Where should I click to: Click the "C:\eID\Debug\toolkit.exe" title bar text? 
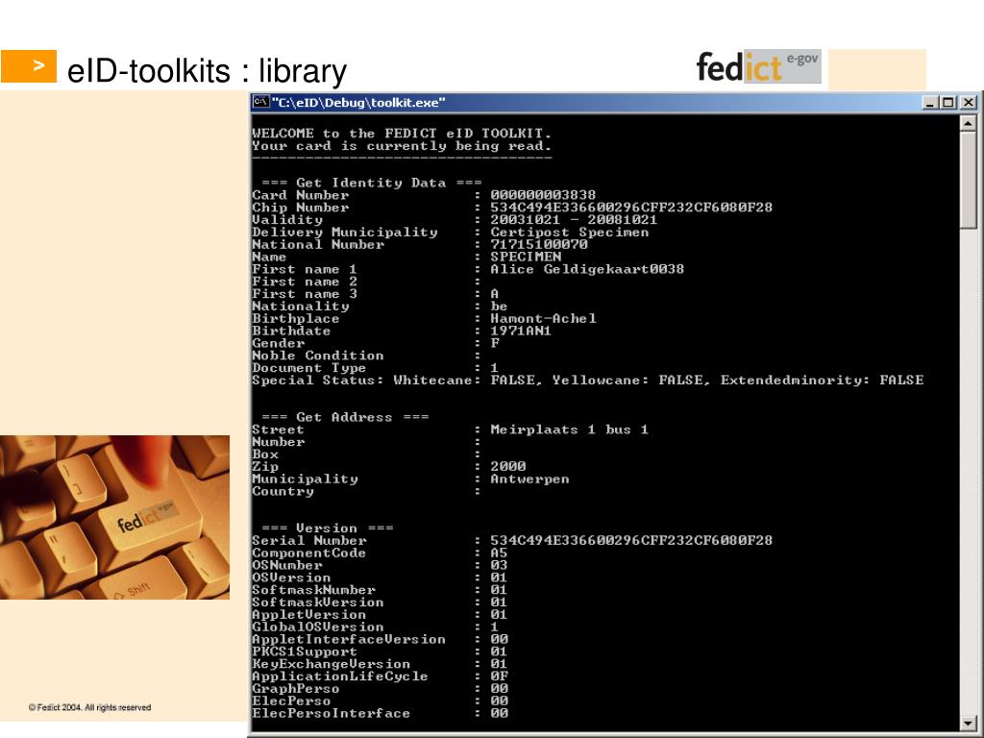point(358,103)
